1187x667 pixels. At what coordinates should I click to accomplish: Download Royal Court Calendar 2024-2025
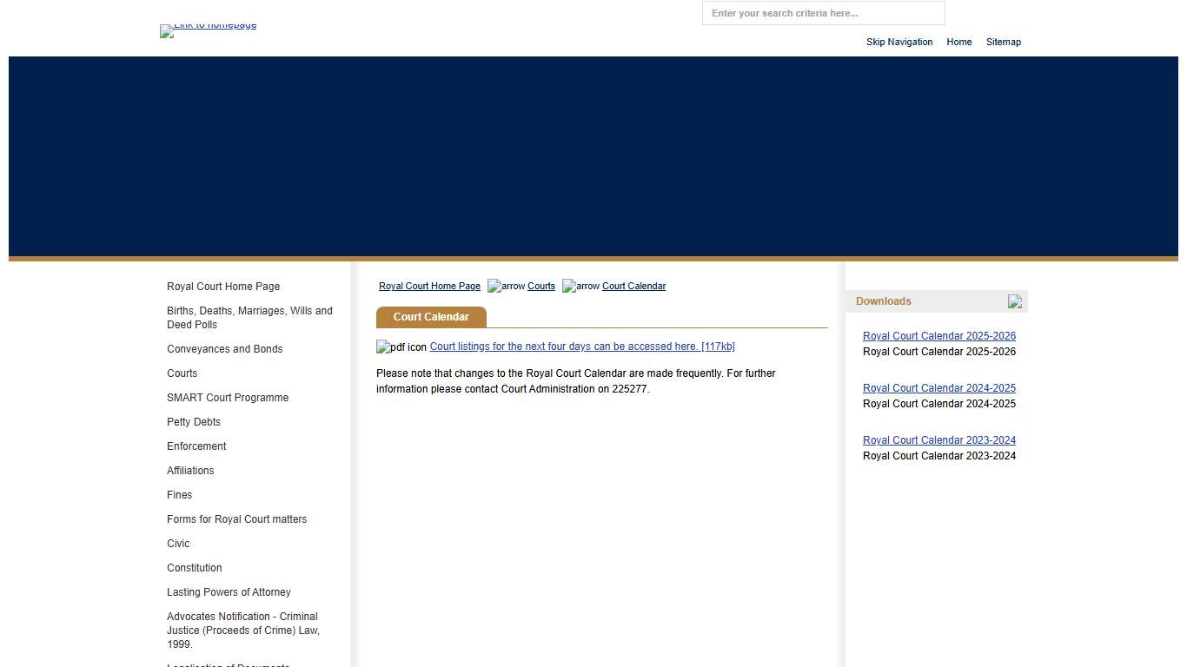tap(938, 388)
